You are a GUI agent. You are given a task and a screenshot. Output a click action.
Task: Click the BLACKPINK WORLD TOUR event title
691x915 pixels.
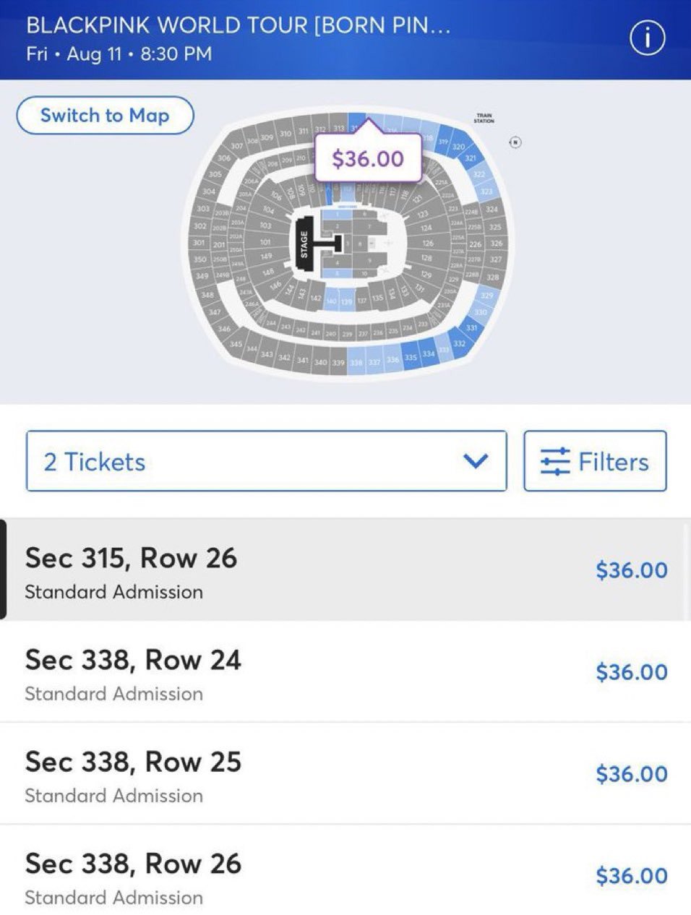click(239, 25)
